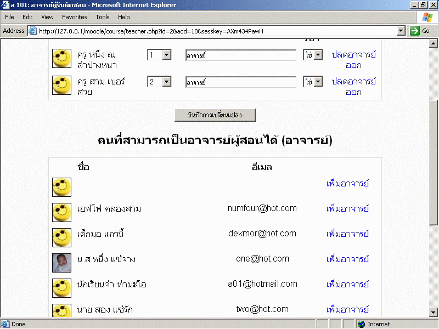The height and width of the screenshot is (329, 439).
Task: Click ปลดอาจารย์ออก link for ครู สาม เบอร์สวย
Action: tap(353, 87)
